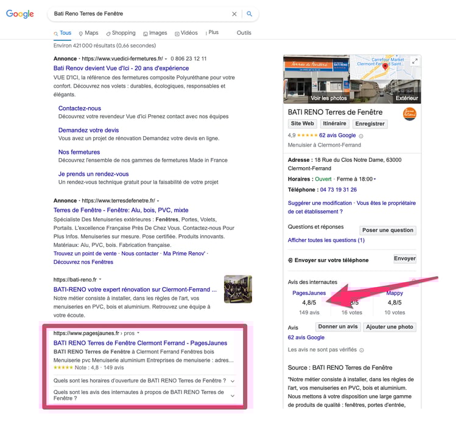Click the Itinéraire button
456x422 pixels.
[334, 123]
